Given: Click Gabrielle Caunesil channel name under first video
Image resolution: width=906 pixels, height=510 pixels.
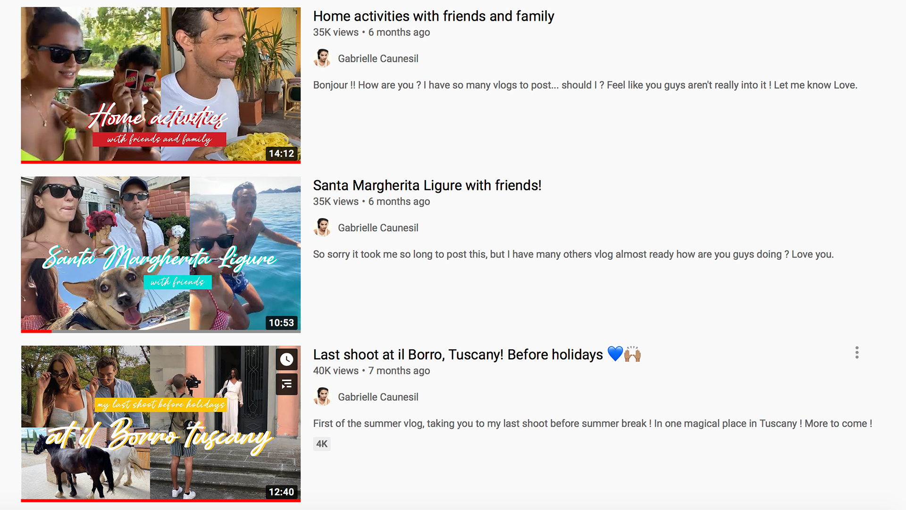Looking at the screenshot, I should [x=378, y=58].
